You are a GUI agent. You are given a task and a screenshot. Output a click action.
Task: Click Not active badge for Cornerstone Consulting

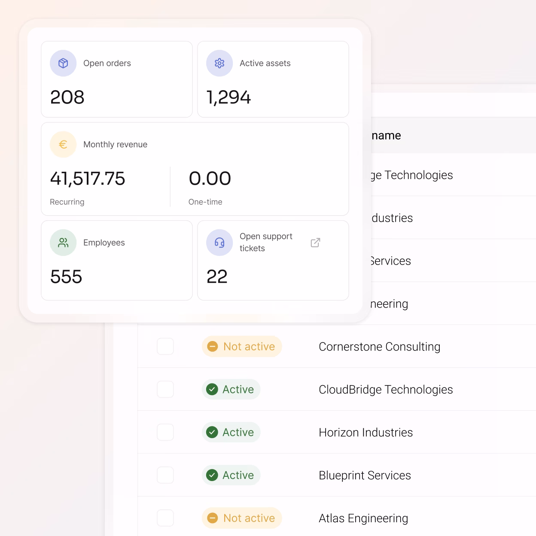tap(242, 346)
